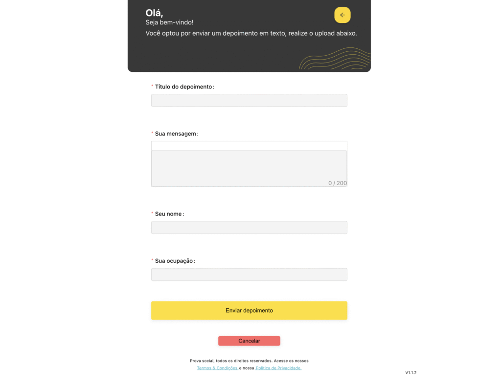Click the Seu nome label
This screenshot has width=501, height=383.
point(169,214)
